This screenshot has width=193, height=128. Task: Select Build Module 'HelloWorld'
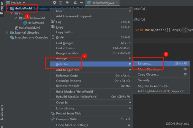tap(91, 92)
